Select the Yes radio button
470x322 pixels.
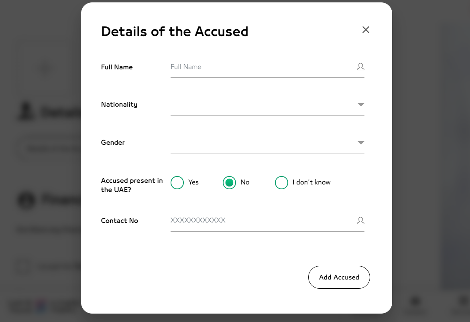click(177, 182)
